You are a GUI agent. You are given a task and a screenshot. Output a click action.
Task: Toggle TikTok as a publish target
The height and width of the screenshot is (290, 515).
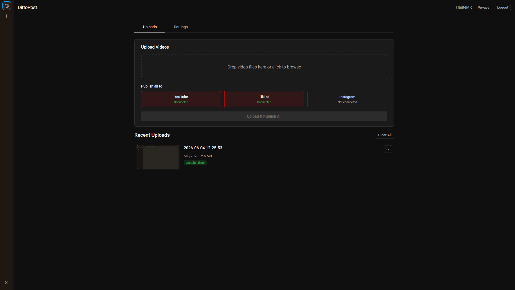click(x=264, y=99)
